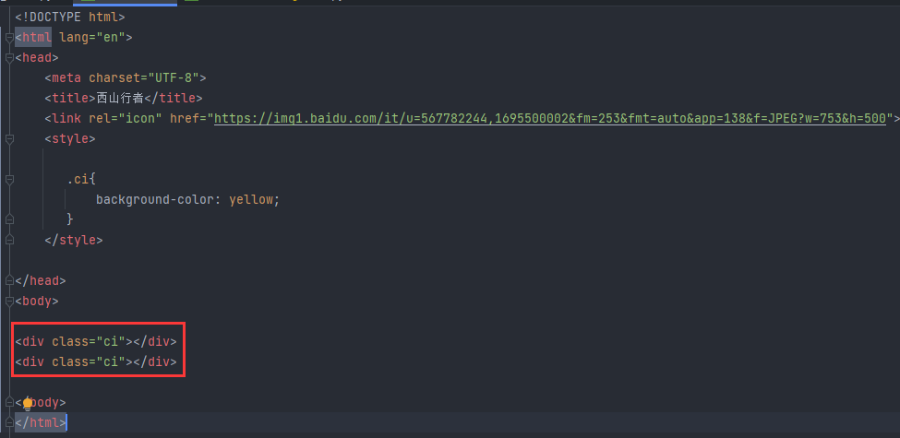
Task: Collapse the head tag fold marker
Action: [x=8, y=58]
